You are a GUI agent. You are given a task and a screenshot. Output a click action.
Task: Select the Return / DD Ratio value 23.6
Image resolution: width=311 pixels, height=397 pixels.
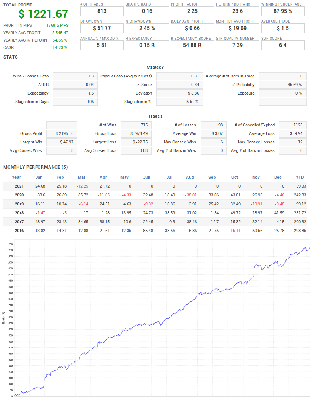pyautogui.click(x=238, y=11)
